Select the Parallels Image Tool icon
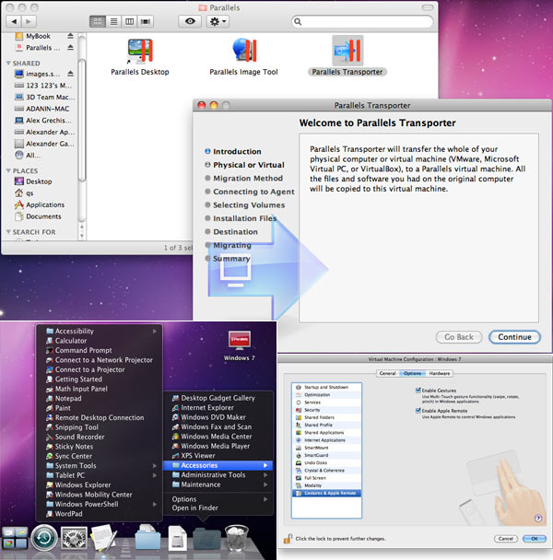This screenshot has width=553, height=560. [243, 52]
